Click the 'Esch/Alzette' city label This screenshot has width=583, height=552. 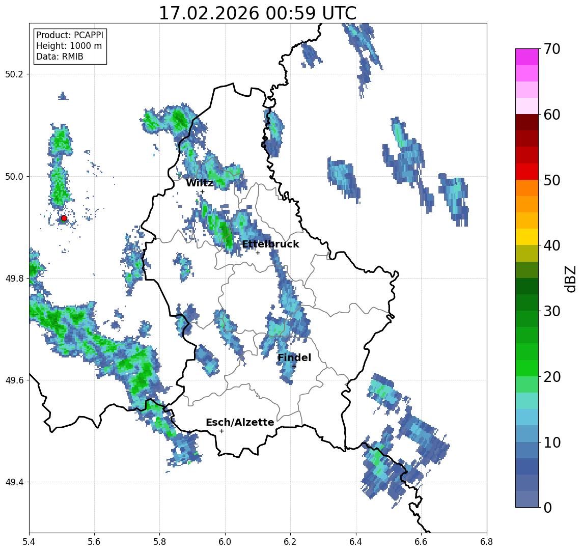pos(240,422)
